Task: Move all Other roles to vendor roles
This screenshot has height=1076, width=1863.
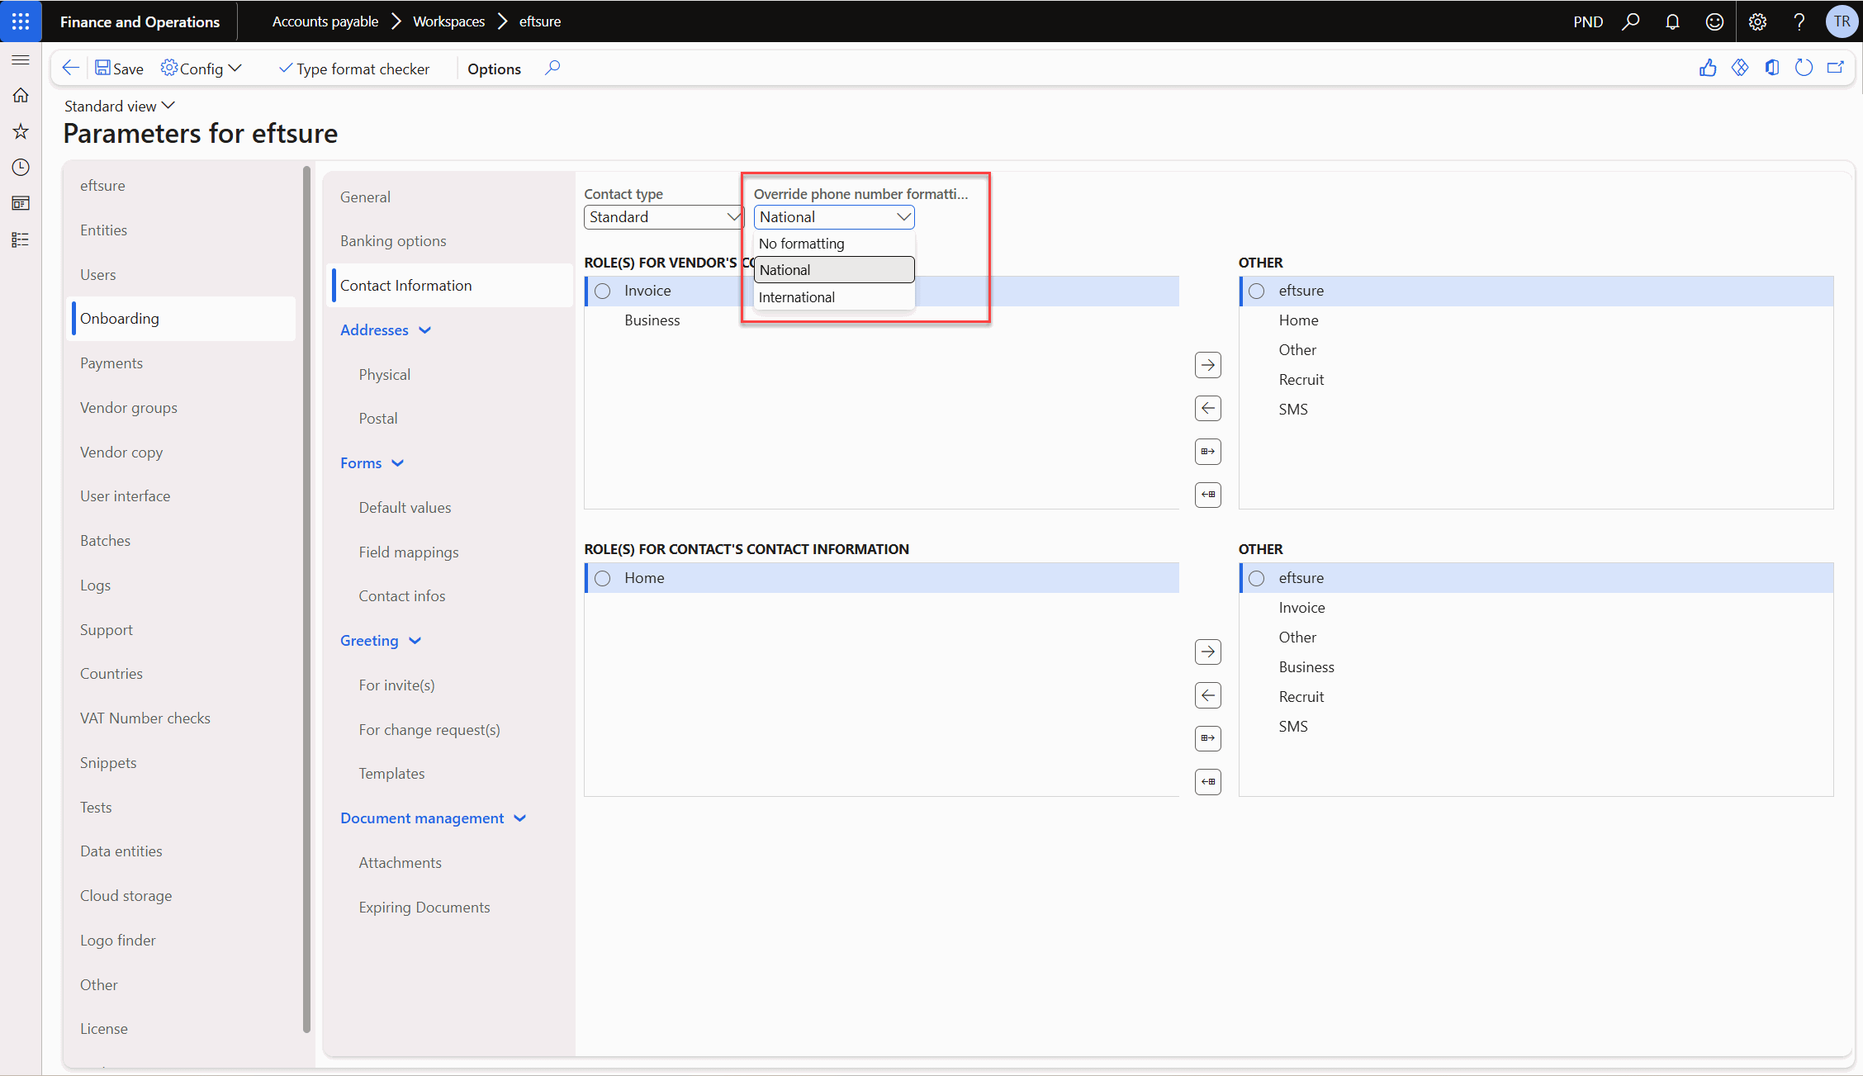Action: click(x=1208, y=495)
